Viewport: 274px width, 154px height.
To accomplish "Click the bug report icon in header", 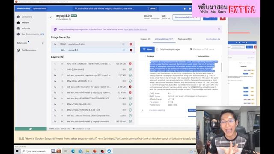I will coord(185,9).
